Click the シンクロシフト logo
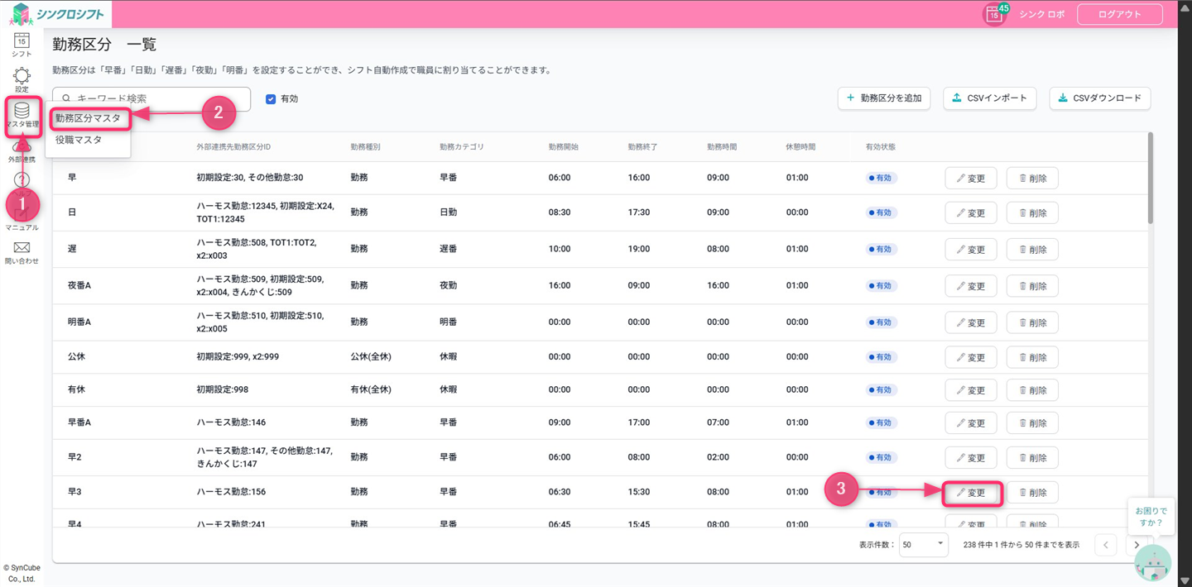 57,14
